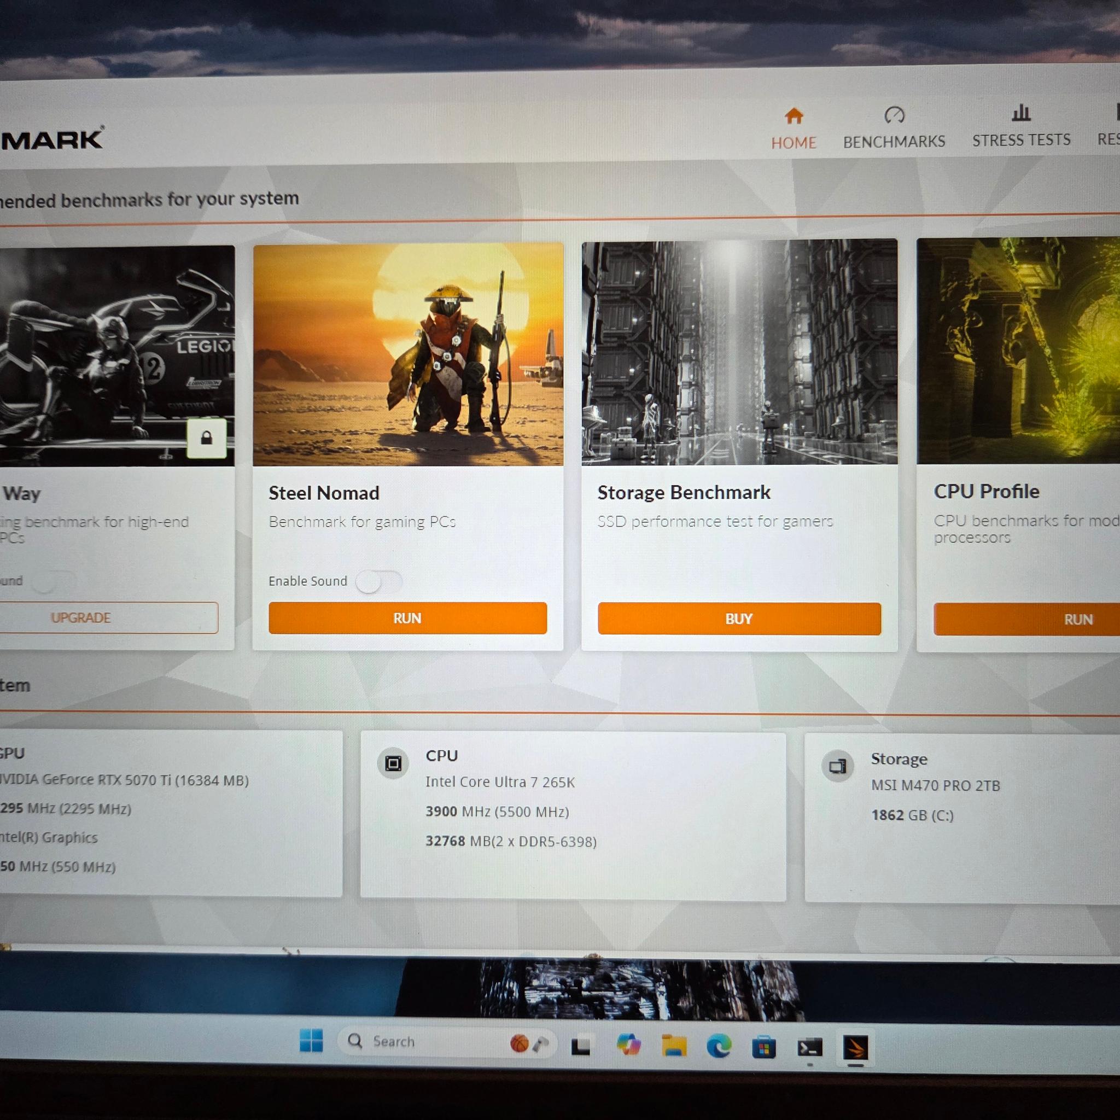
Task: Select the Steel Nomad thumbnail image
Action: pyautogui.click(x=408, y=355)
